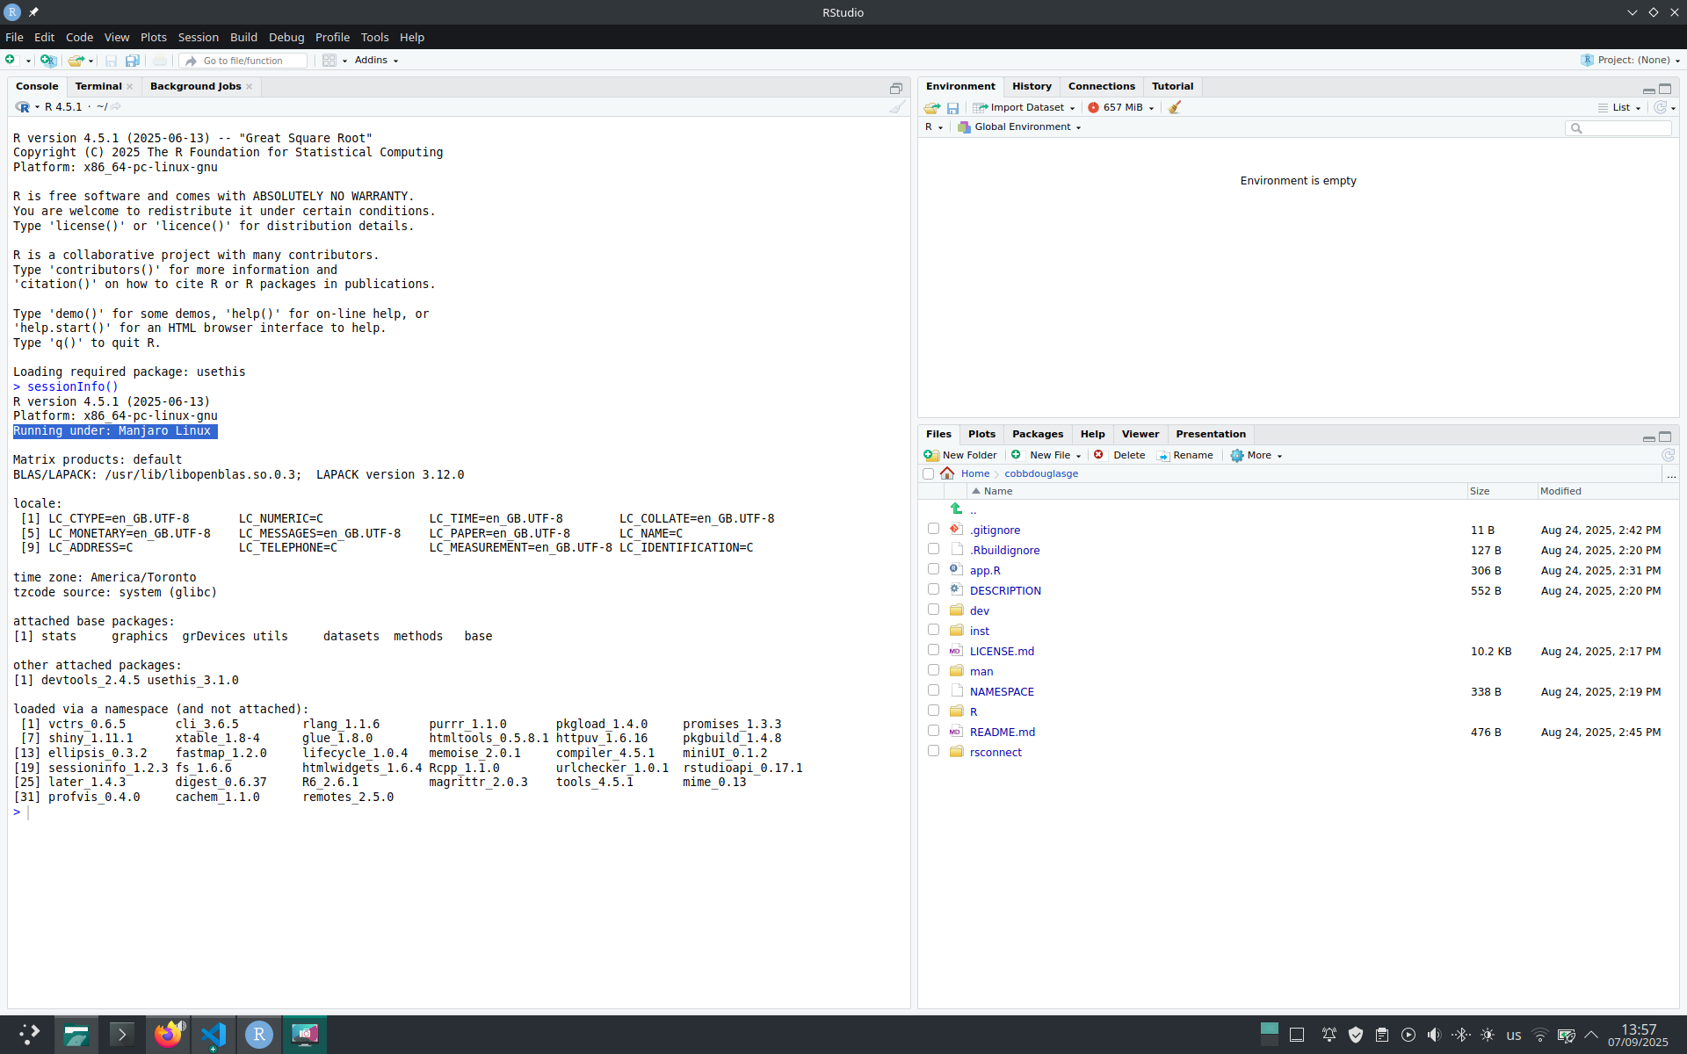
Task: Click the New Folder button
Action: click(x=960, y=455)
